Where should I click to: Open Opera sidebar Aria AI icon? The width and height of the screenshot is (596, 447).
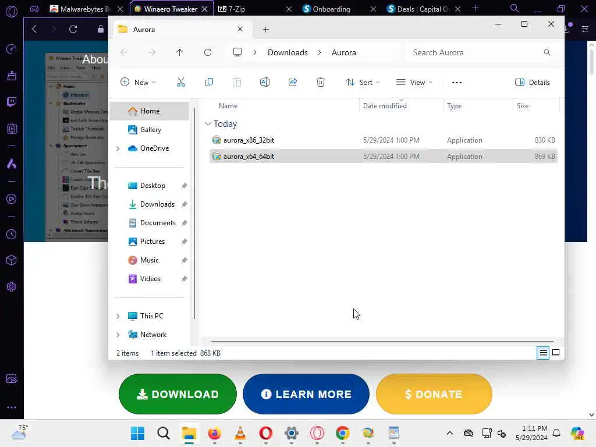pos(12,164)
